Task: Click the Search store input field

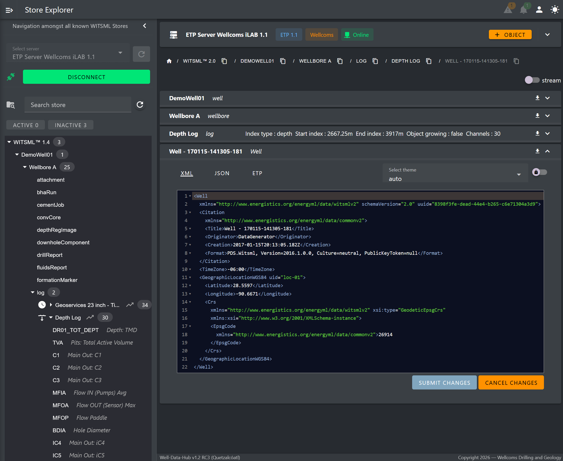Action: 78,105
